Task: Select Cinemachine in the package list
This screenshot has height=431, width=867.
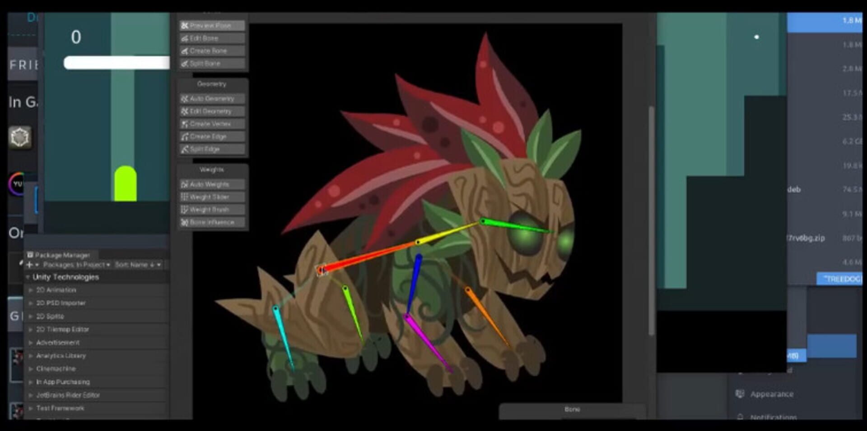Action: [56, 369]
